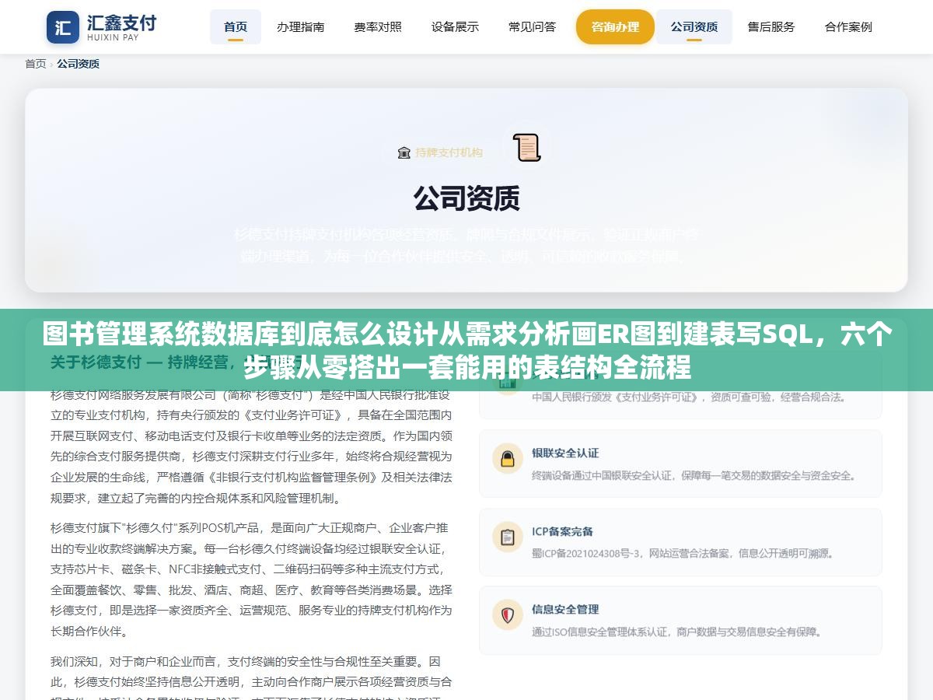Click the padlock icon for 银联安全认证

(x=508, y=459)
